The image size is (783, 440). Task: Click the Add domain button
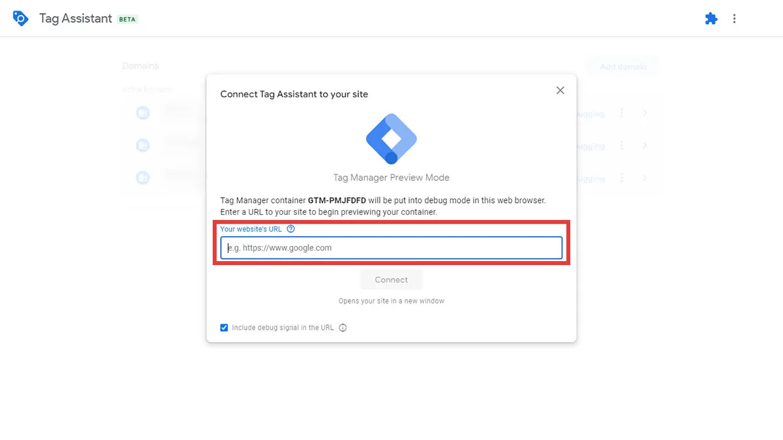[622, 66]
